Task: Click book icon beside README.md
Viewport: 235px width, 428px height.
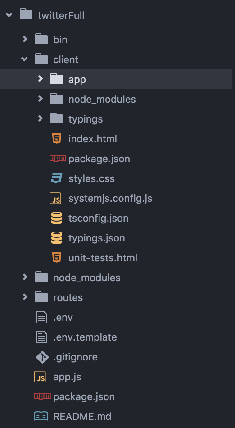Action: pos(41,416)
